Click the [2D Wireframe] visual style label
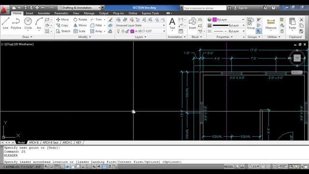The width and height of the screenshot is (309, 174). pyautogui.click(x=24, y=44)
